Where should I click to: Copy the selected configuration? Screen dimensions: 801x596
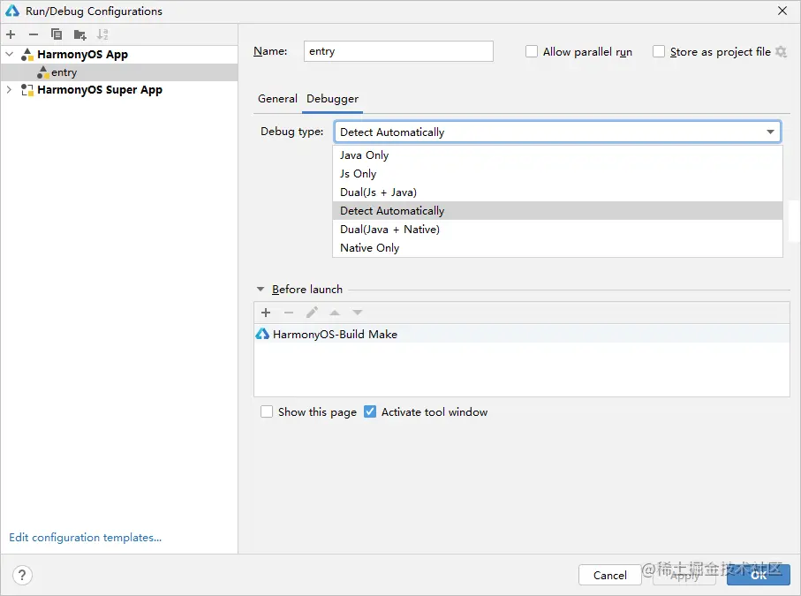(x=57, y=34)
